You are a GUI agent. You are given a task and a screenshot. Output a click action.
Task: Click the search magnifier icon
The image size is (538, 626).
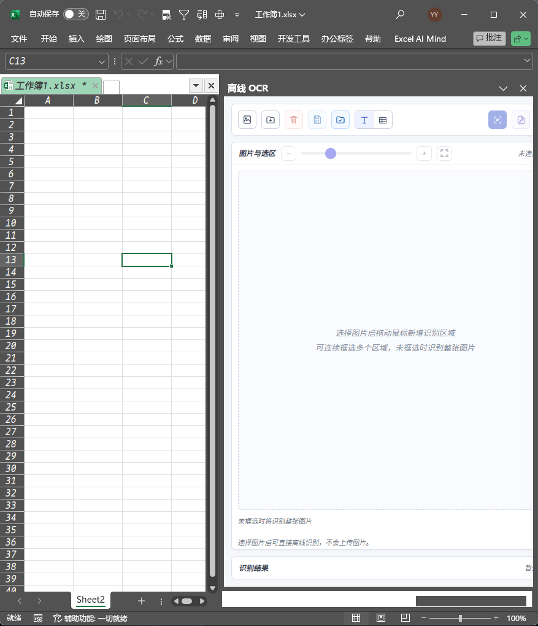click(x=400, y=15)
